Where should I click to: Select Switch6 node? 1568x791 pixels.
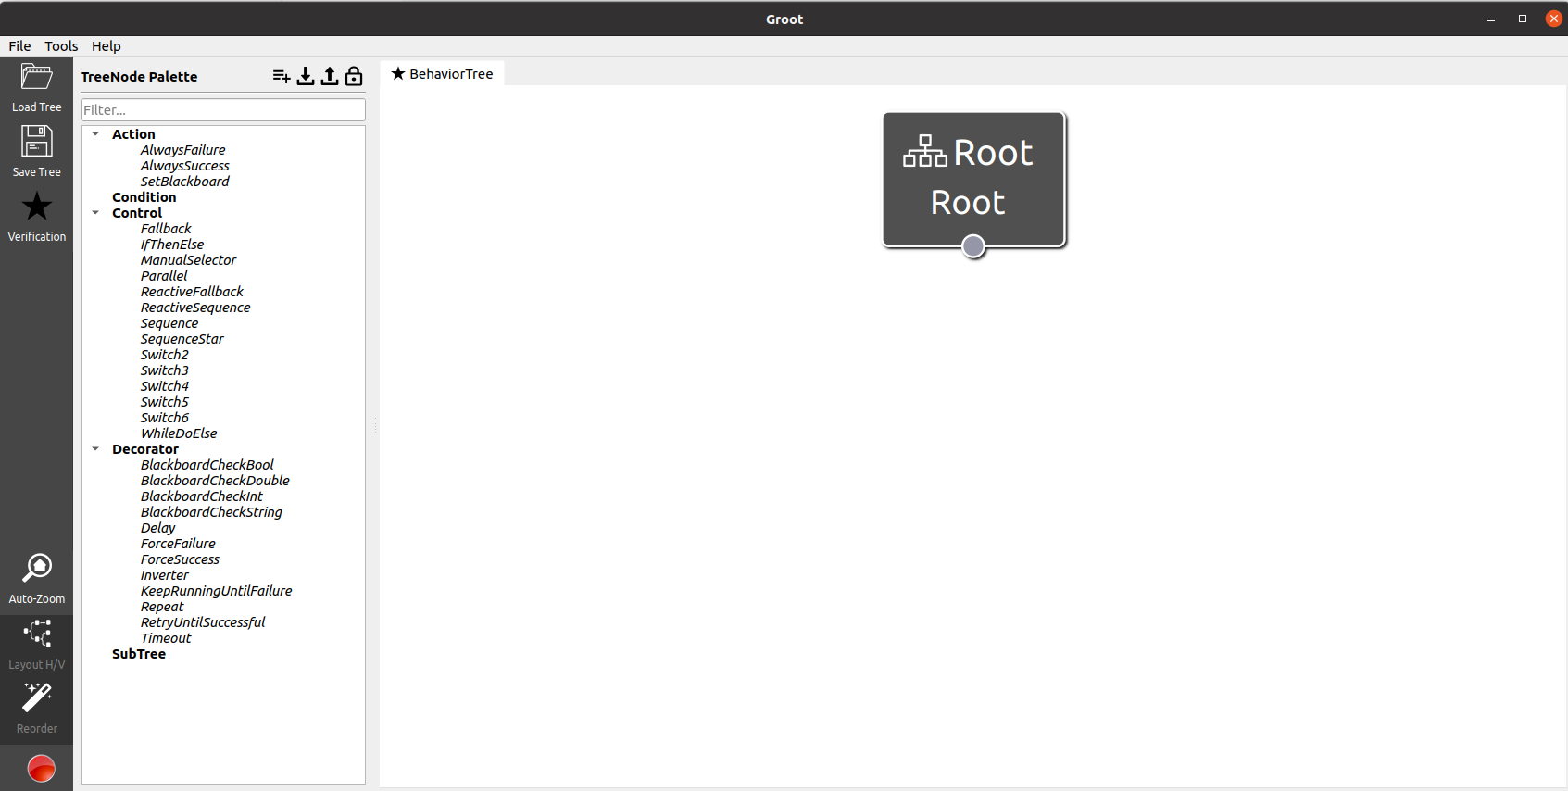coord(165,418)
